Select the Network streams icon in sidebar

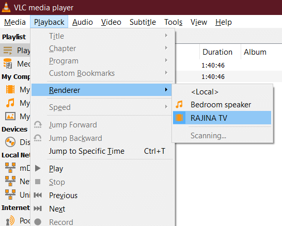click(x=10, y=181)
